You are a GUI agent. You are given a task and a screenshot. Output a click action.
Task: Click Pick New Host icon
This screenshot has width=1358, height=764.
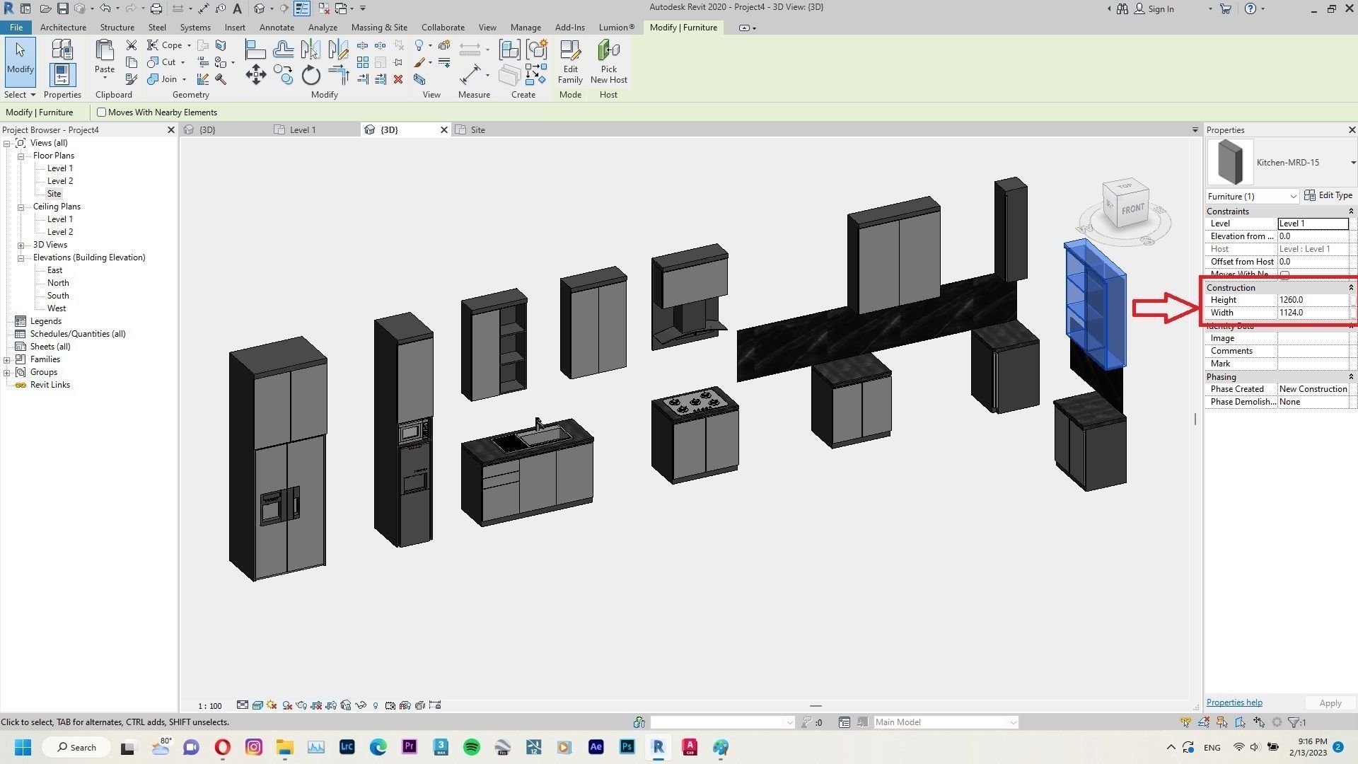(608, 51)
